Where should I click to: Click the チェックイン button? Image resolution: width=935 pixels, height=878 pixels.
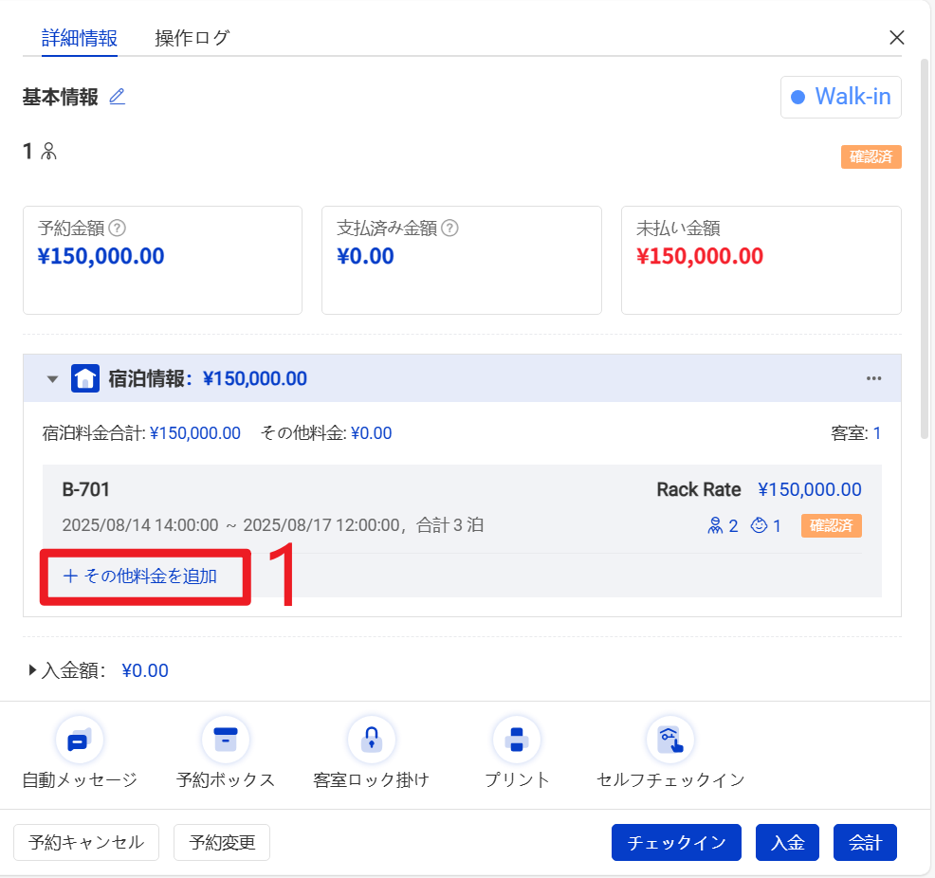675,842
